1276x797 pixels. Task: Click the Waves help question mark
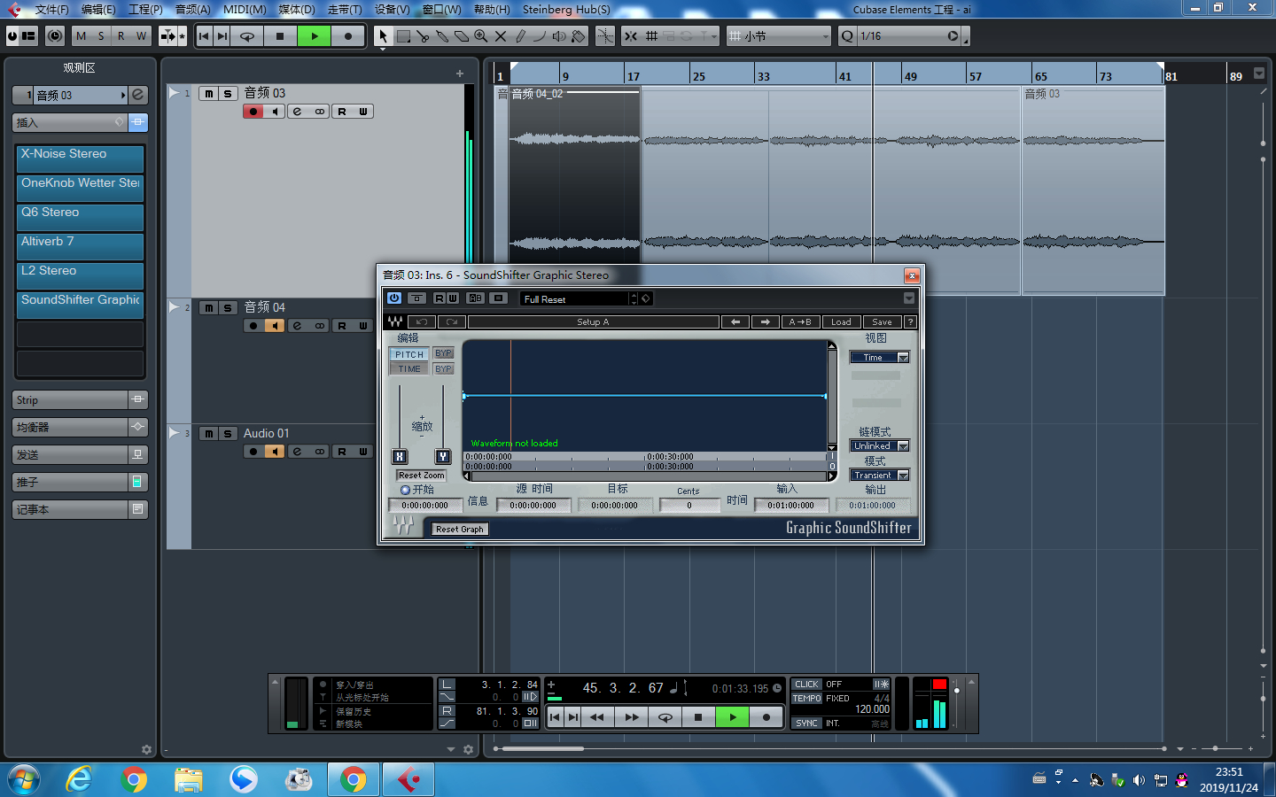(x=910, y=322)
